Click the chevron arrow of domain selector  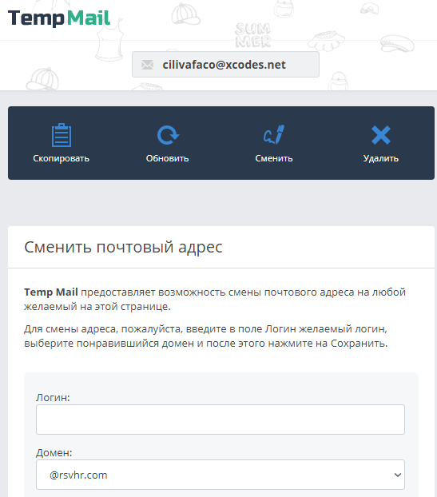tap(398, 475)
